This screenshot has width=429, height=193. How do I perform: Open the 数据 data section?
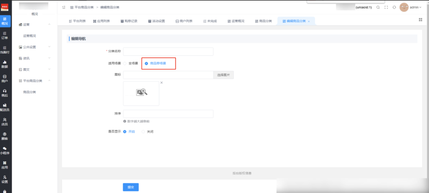coord(5,64)
